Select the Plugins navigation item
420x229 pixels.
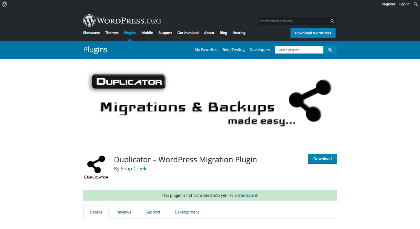[x=130, y=33]
